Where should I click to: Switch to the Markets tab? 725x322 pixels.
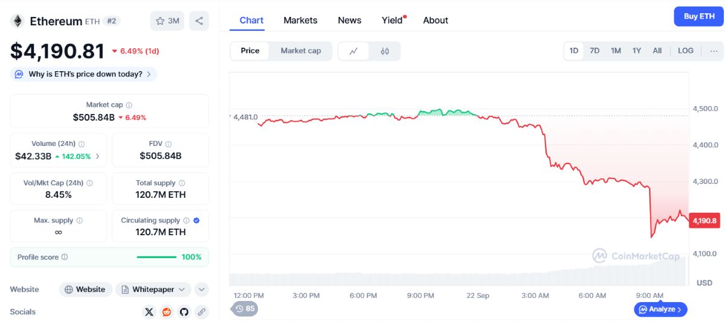(300, 20)
